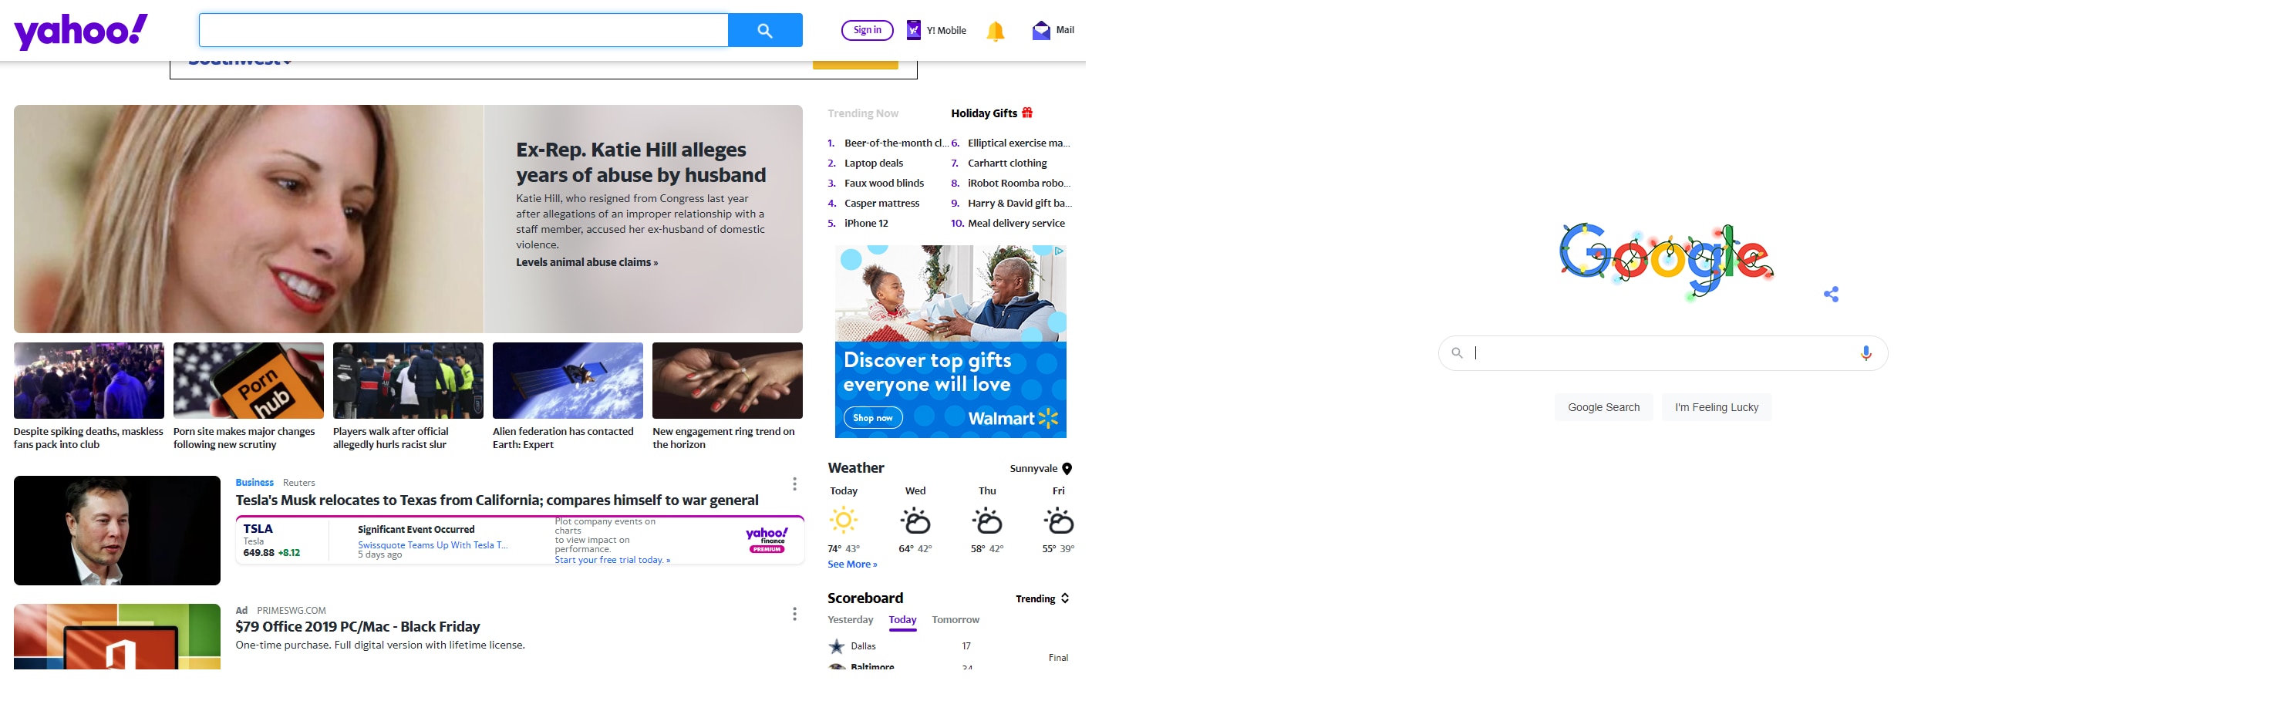Open trending item Carhartt clothing

(1008, 163)
